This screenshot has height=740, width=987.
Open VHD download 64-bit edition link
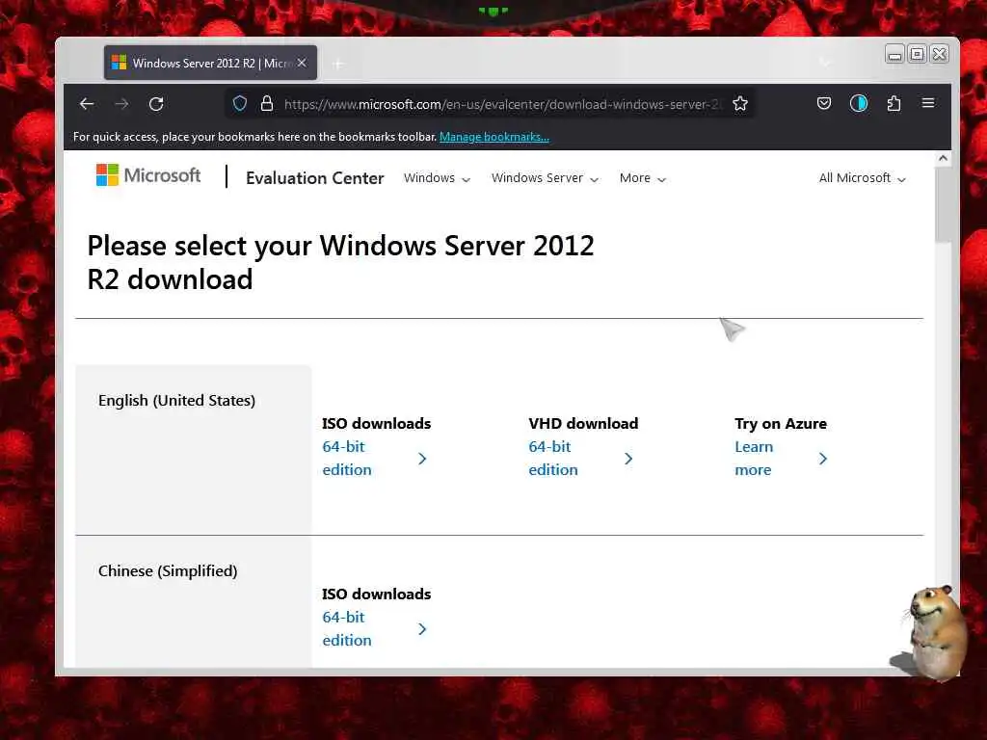tap(553, 458)
